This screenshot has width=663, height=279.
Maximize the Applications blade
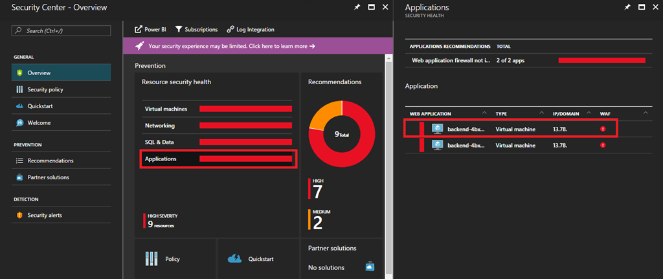click(x=642, y=7)
